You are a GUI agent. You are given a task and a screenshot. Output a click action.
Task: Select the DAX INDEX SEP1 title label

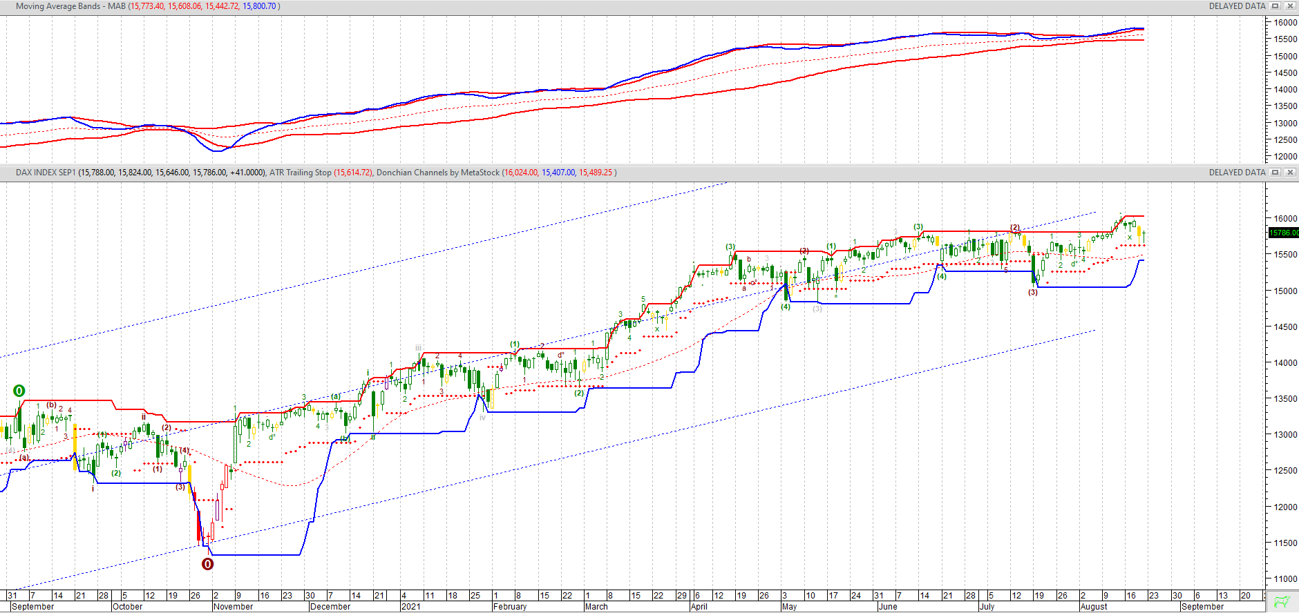(x=46, y=173)
